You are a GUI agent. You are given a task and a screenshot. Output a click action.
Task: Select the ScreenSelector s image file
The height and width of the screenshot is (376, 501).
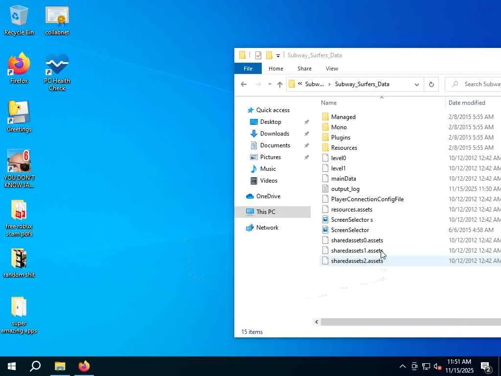352,220
